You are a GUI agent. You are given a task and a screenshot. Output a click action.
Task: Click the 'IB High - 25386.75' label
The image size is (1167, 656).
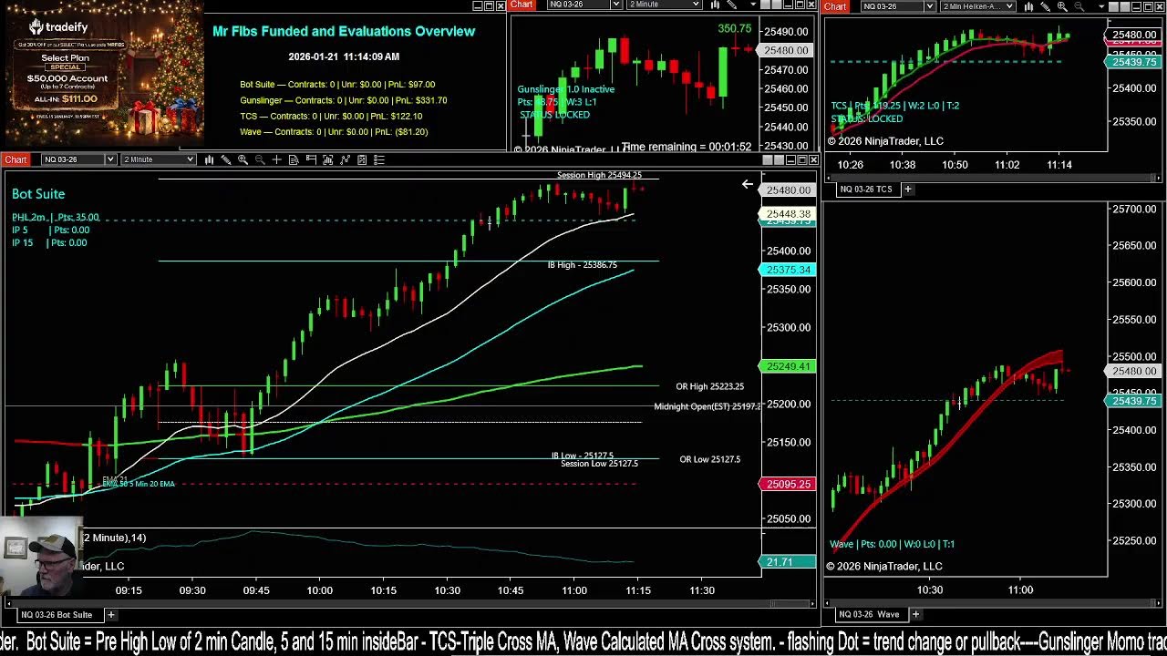(582, 265)
